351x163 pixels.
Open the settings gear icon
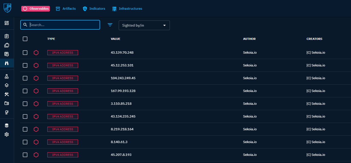[7, 134]
